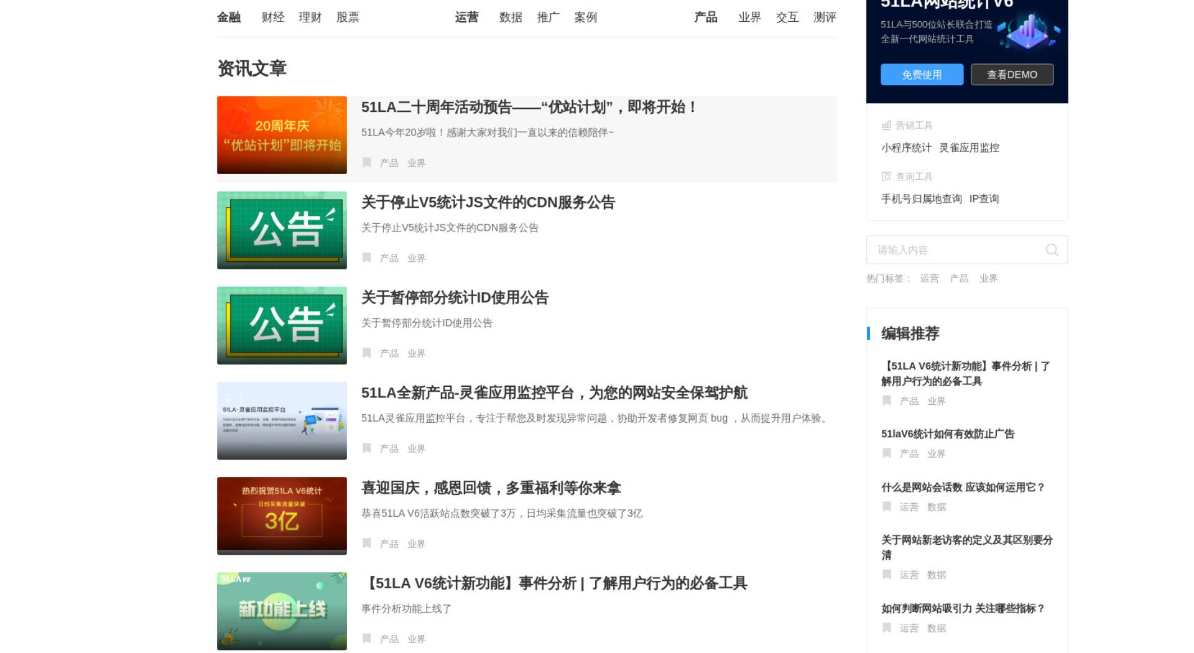Image resolution: width=1194 pixels, height=653 pixels.
Task: Open 公告 thumbnail for 暂停部分统计ID article
Action: pyautogui.click(x=282, y=325)
